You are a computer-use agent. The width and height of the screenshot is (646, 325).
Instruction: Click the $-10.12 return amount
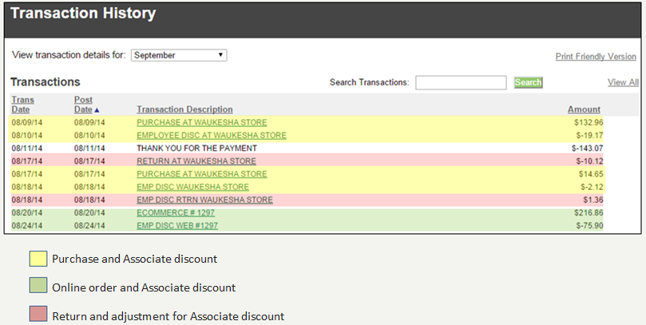point(589,161)
